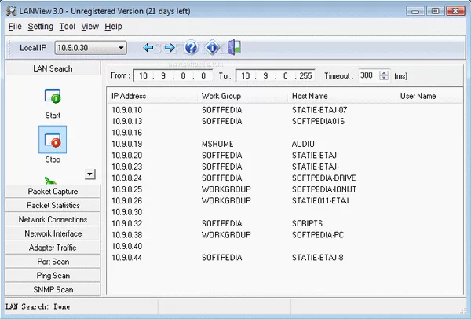Screen dimensions: 471x319
Task: Open the File menu
Action: point(15,27)
